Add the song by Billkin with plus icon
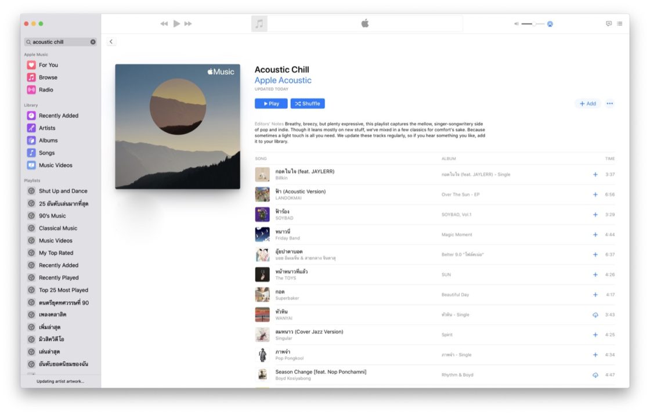The width and height of the screenshot is (650, 415). click(595, 175)
